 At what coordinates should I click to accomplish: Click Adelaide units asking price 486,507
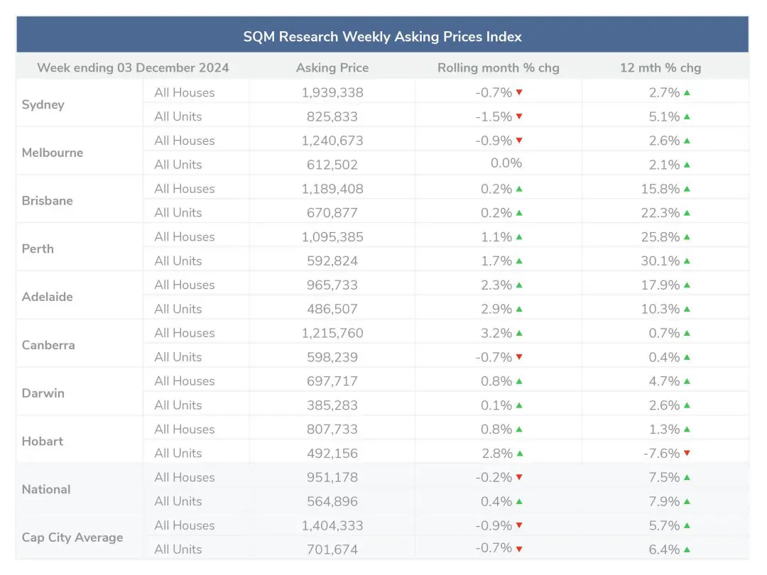point(332,309)
